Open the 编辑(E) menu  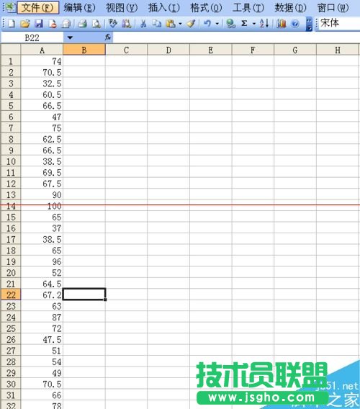[80, 8]
